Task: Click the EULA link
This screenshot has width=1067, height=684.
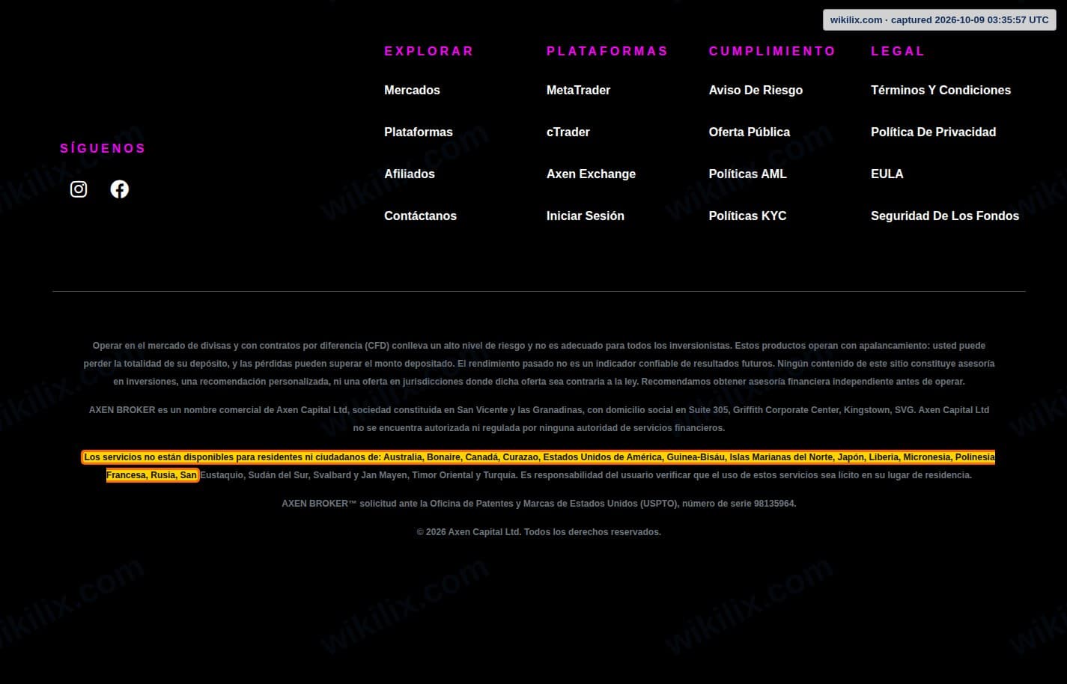Action: 887,174
